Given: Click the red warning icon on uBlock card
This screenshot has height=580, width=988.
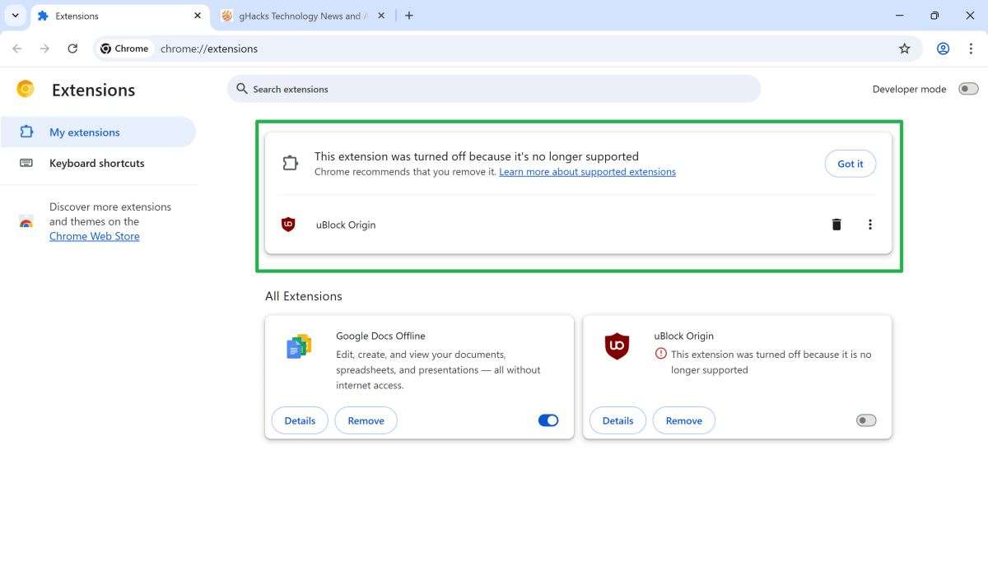Looking at the screenshot, I should click(660, 354).
